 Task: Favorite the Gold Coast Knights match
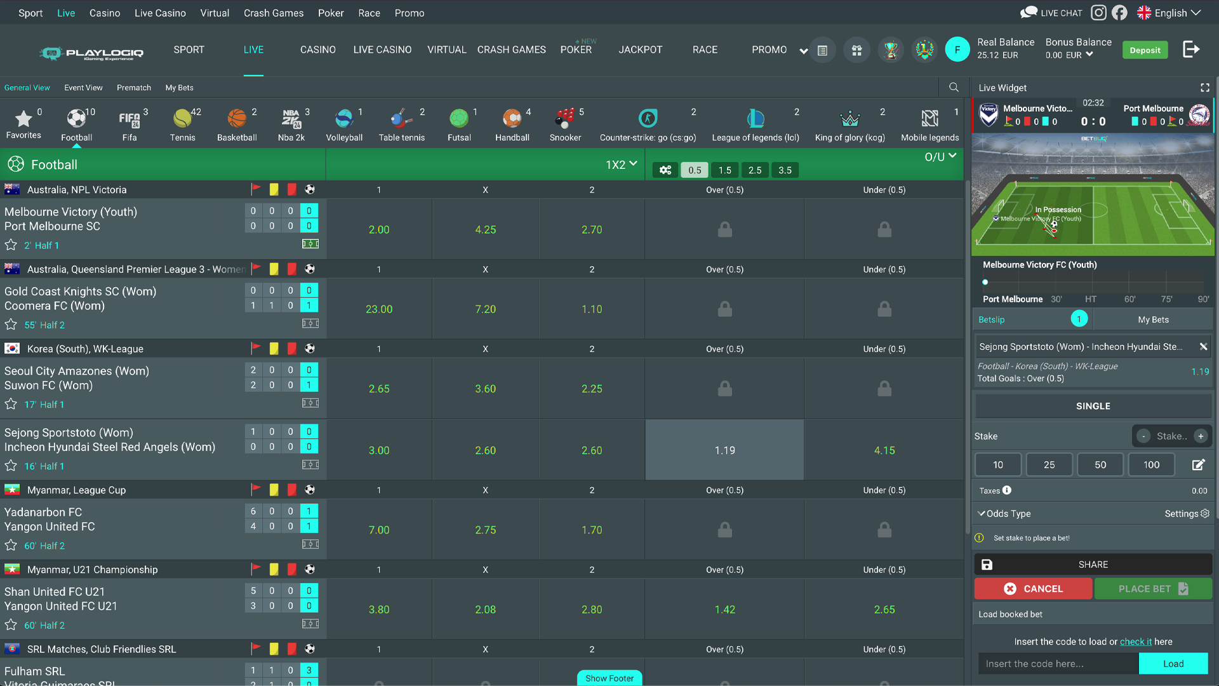click(11, 325)
